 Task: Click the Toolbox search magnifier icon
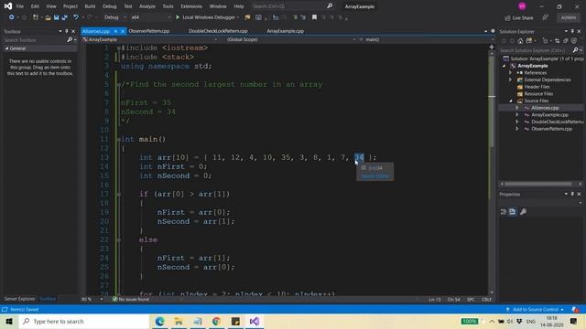point(70,39)
